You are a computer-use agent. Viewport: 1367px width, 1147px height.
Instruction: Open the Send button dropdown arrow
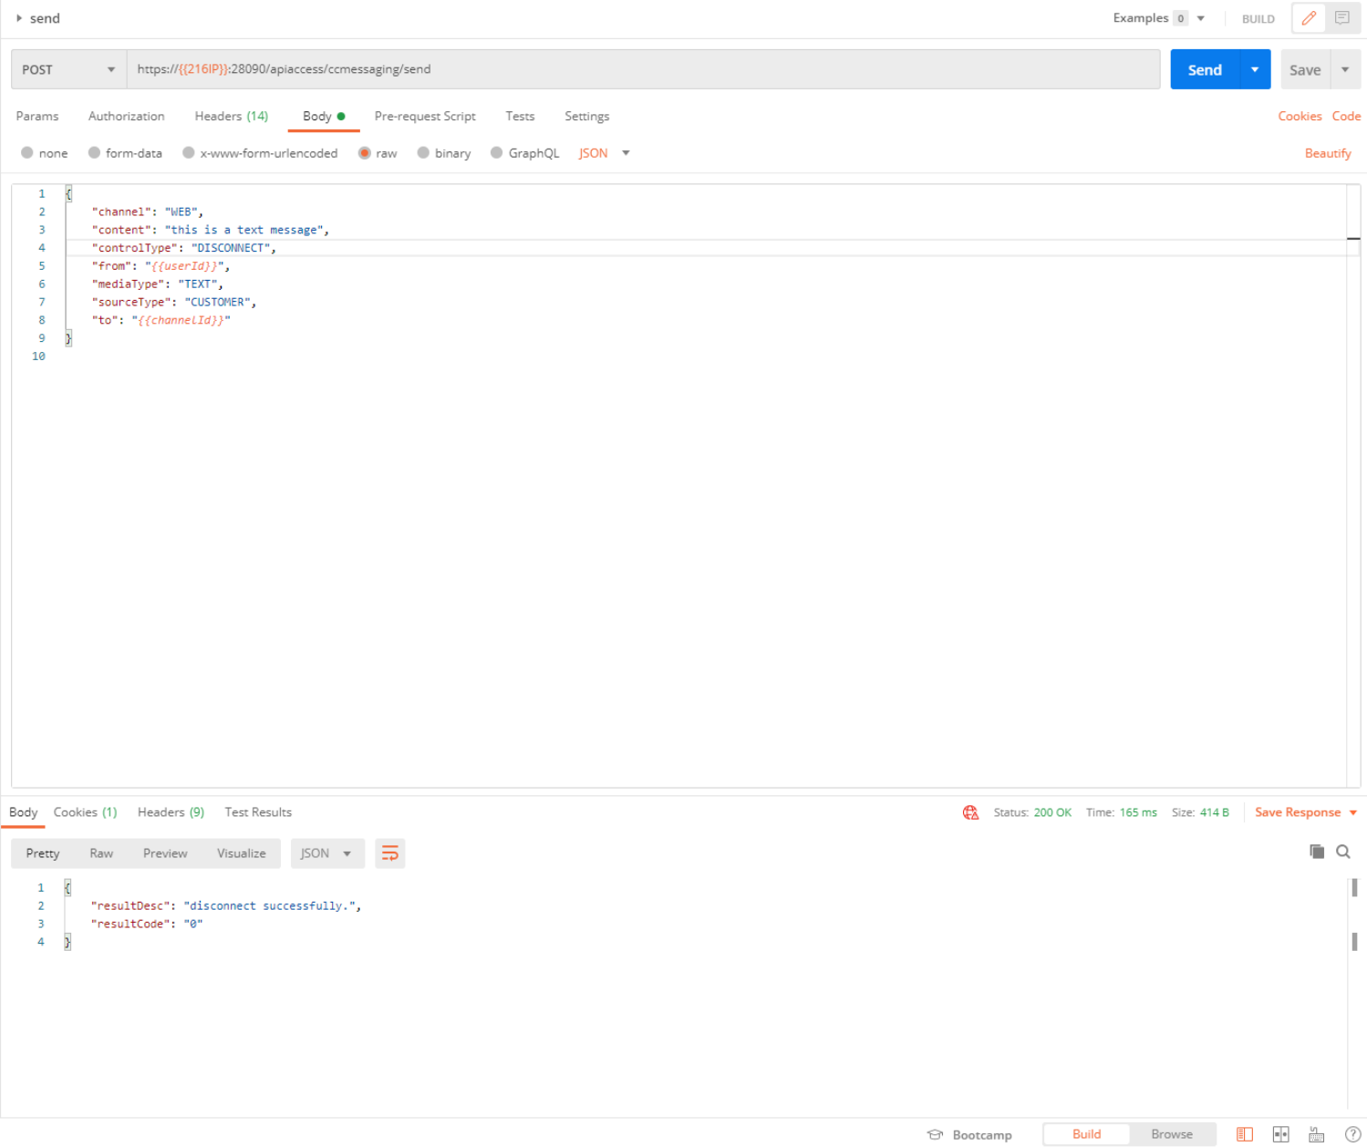click(1256, 69)
